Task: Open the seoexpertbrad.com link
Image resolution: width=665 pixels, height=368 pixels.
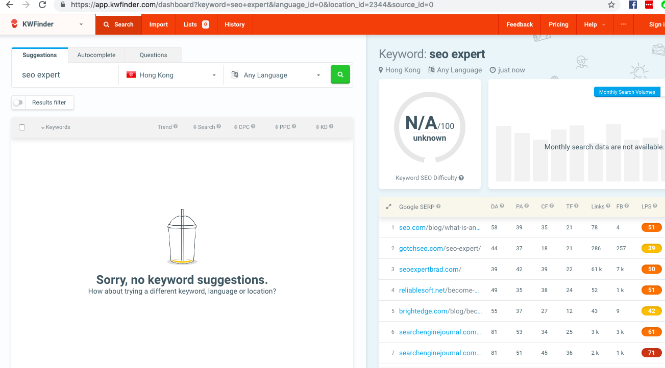Action: pos(430,269)
